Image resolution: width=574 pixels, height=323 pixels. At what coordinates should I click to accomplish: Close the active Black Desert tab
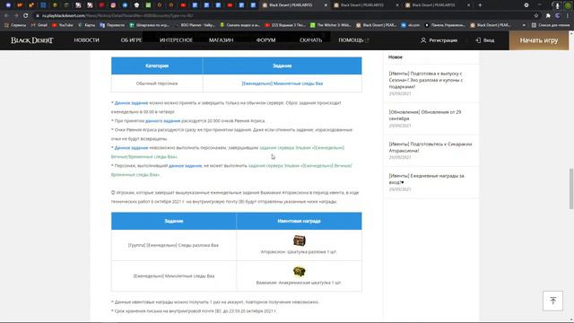(x=326, y=5)
